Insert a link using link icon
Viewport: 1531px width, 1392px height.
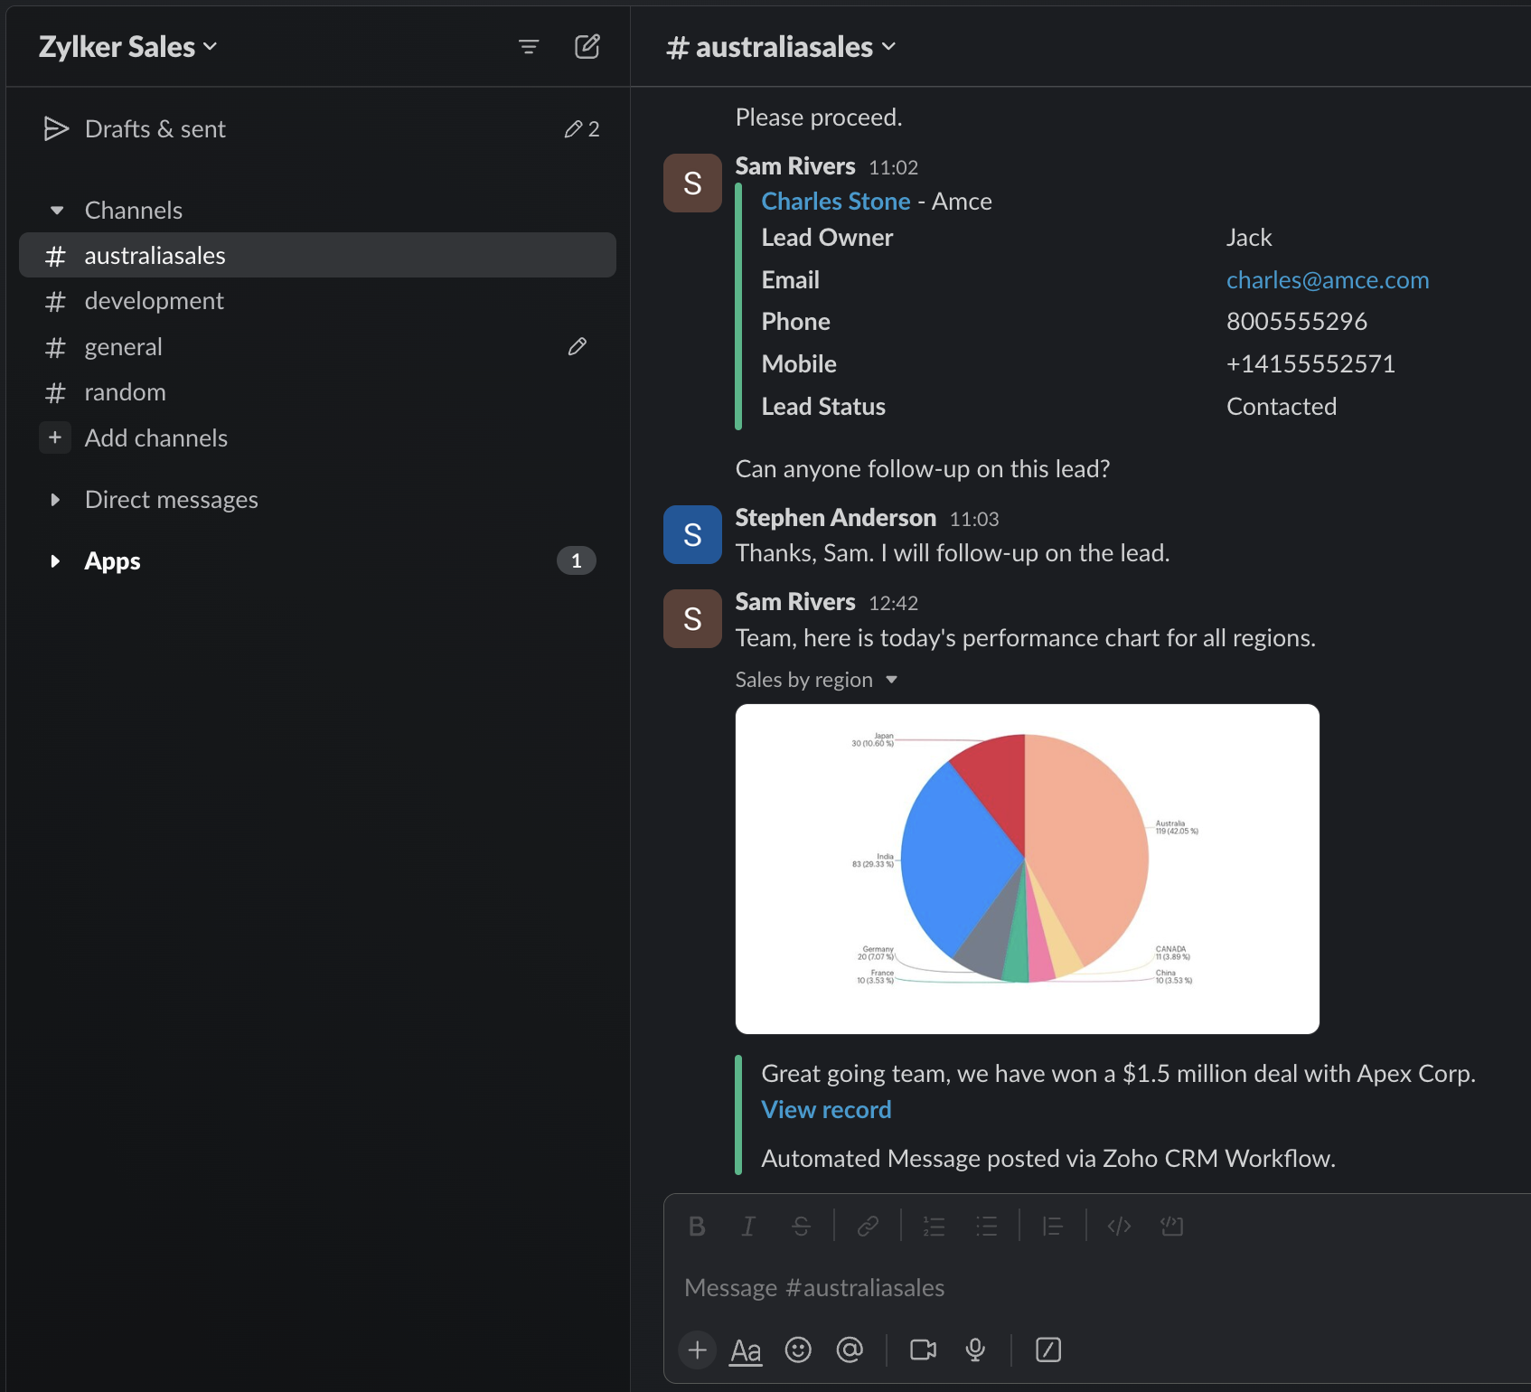(868, 1226)
